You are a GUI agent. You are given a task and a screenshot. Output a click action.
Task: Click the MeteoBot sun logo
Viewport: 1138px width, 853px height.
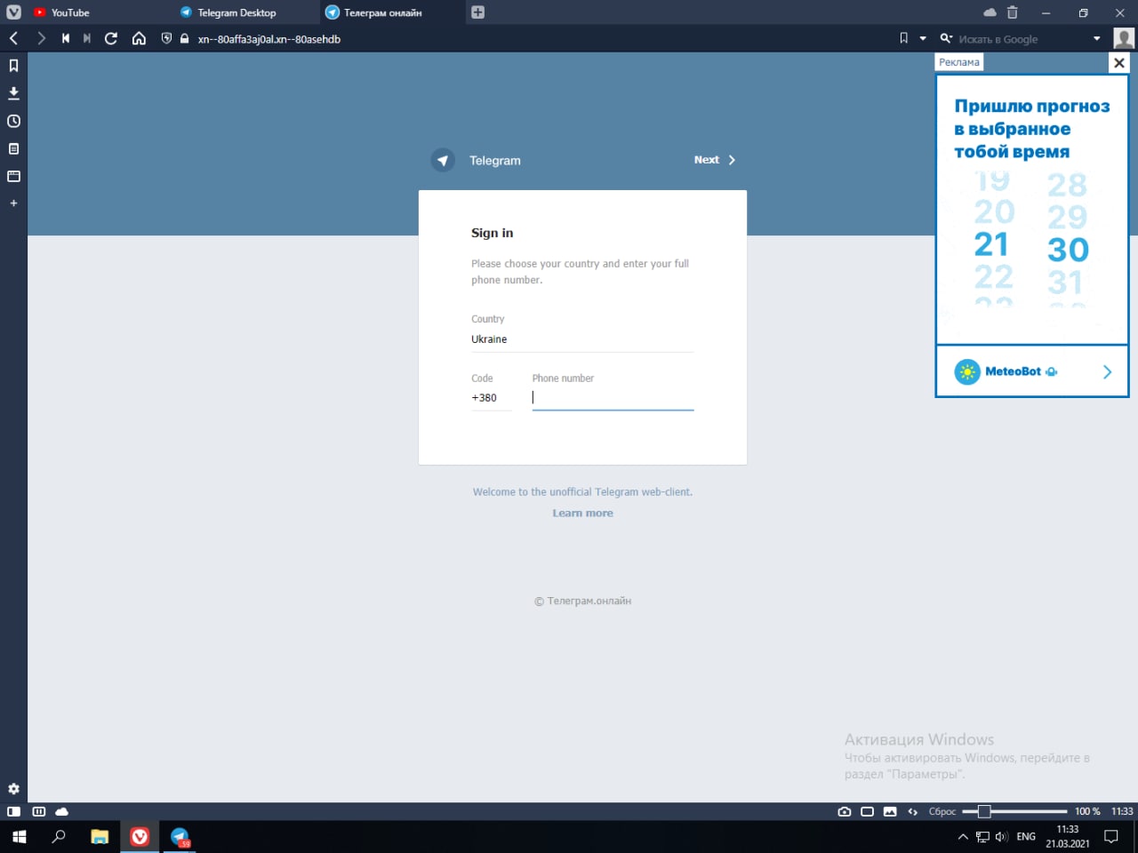[967, 371]
